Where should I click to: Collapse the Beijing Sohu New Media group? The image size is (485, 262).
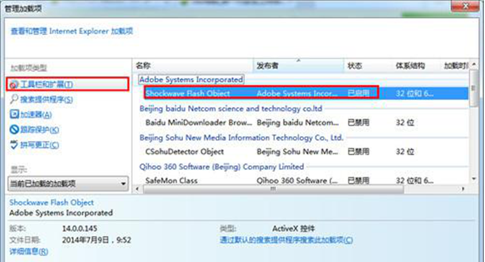tap(241, 138)
